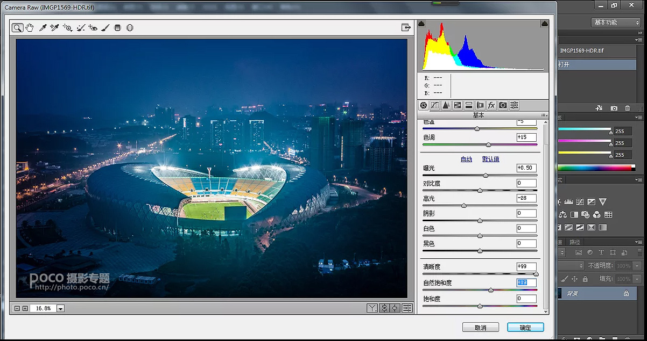Click the 16.8% zoom level field
This screenshot has height=341, width=647.
point(43,308)
